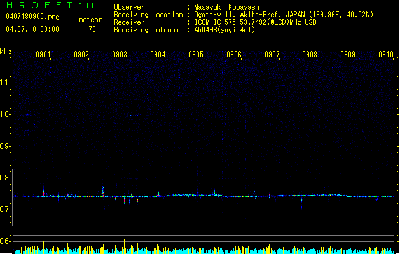Select the filename 0407180900.png
Viewport: 400px width, 254px height.
click(32, 17)
